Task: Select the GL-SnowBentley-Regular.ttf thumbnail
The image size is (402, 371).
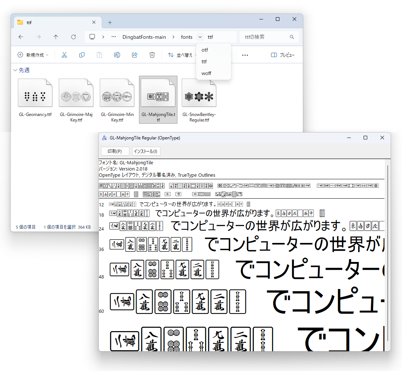Action: pyautogui.click(x=199, y=92)
